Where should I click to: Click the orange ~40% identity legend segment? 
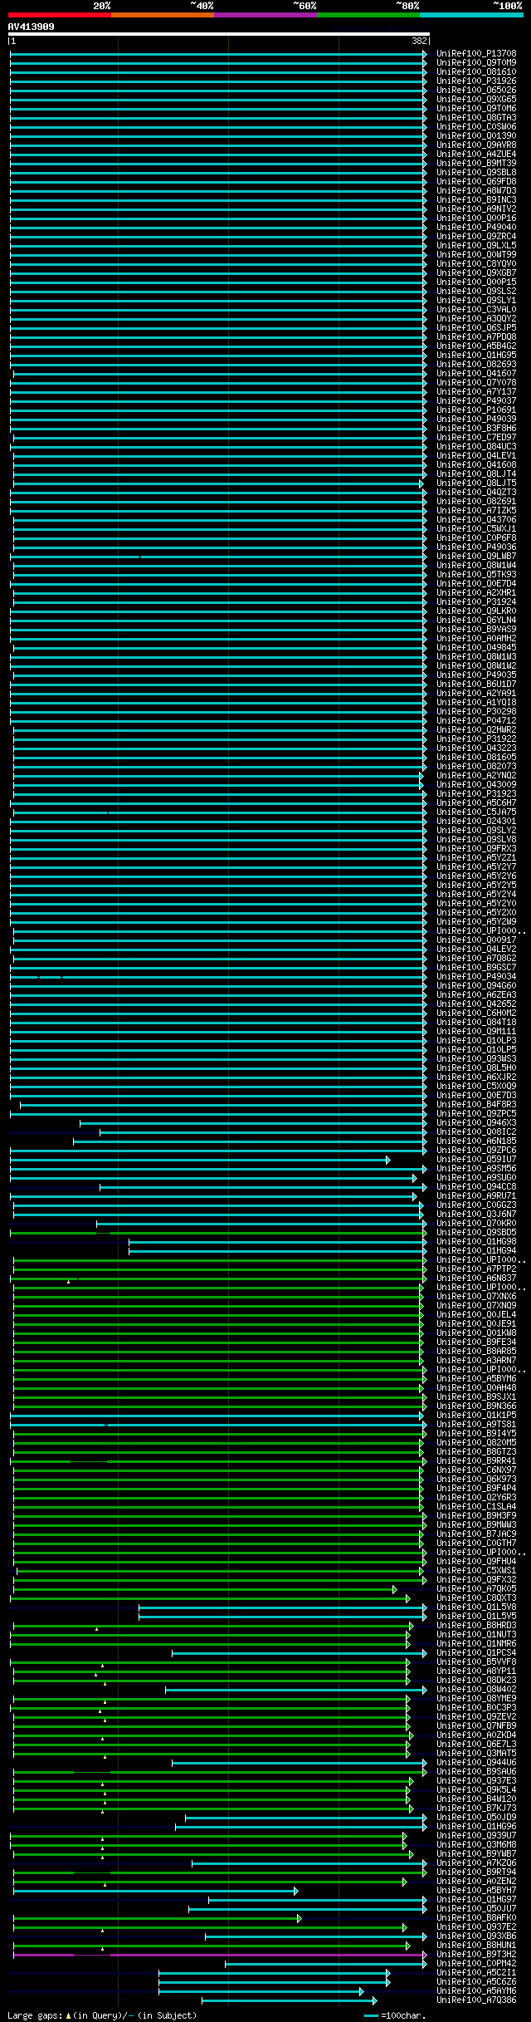(162, 15)
